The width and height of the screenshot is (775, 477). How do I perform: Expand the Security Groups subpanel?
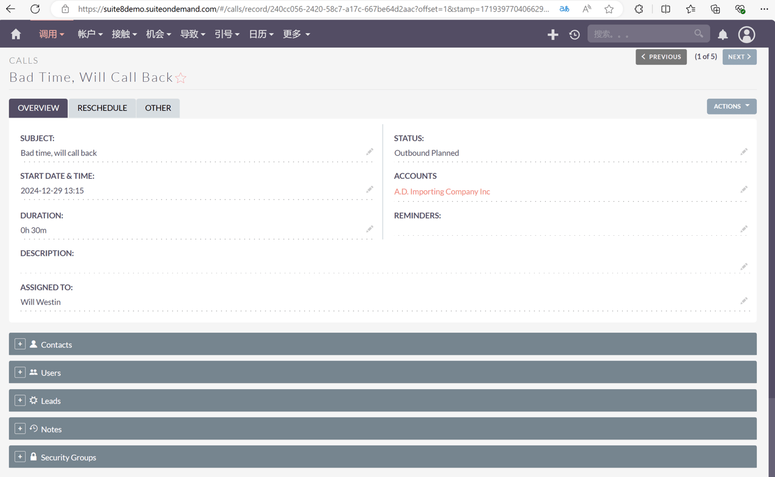[x=20, y=457]
